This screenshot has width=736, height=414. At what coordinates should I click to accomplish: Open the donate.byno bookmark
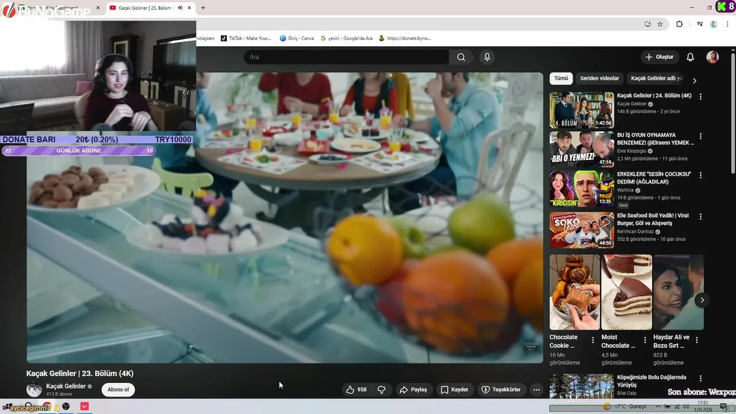pos(405,39)
